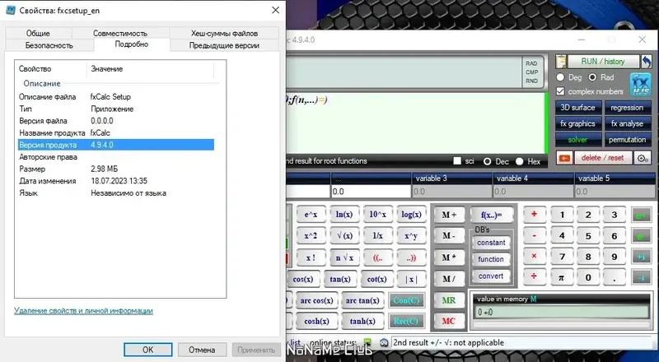
Task: Click the red minus operator key
Action: click(534, 235)
